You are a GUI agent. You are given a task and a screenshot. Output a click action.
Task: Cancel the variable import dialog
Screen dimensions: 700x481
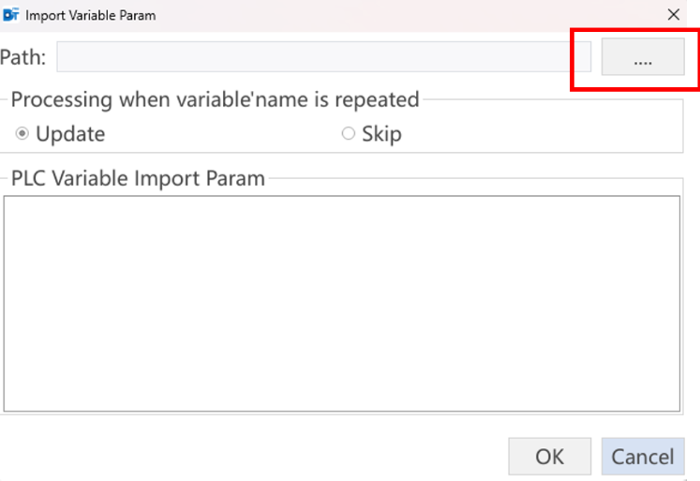click(x=643, y=457)
